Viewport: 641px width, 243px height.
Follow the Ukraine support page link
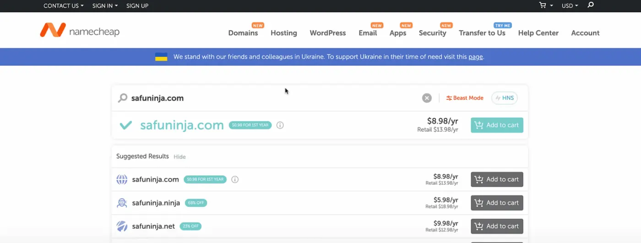tap(475, 57)
